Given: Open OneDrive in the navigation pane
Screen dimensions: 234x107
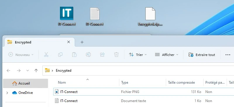Looking at the screenshot, I should [25, 93].
